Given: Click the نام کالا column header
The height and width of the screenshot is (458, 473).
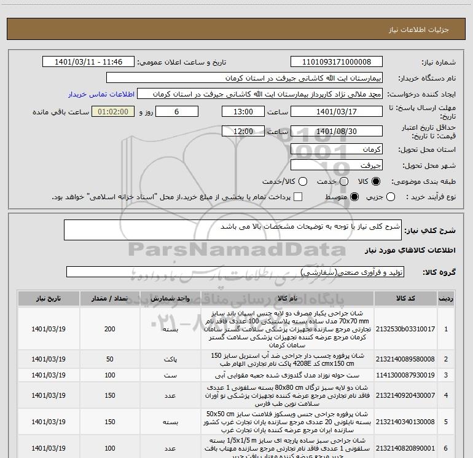Looking at the screenshot, I should [287, 298].
